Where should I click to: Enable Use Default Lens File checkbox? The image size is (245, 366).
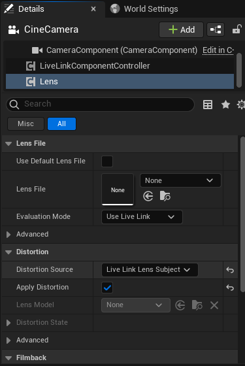(107, 161)
